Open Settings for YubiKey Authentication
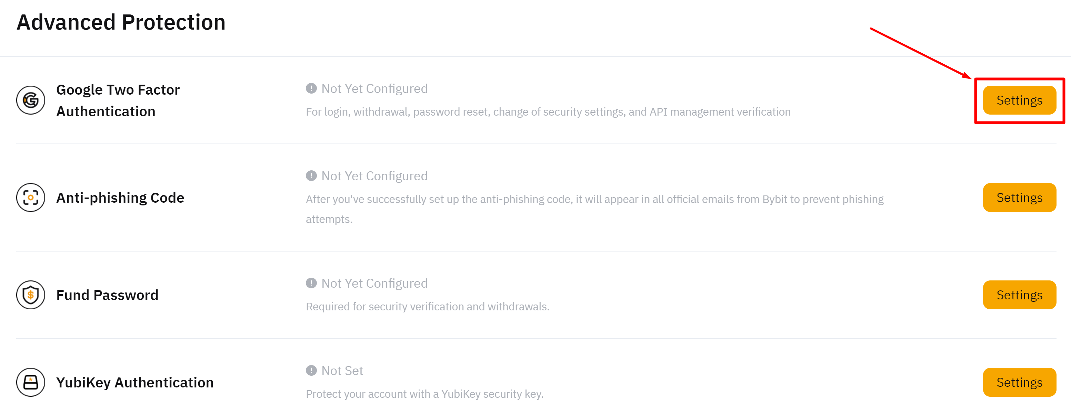This screenshot has height=416, width=1071. point(1019,382)
